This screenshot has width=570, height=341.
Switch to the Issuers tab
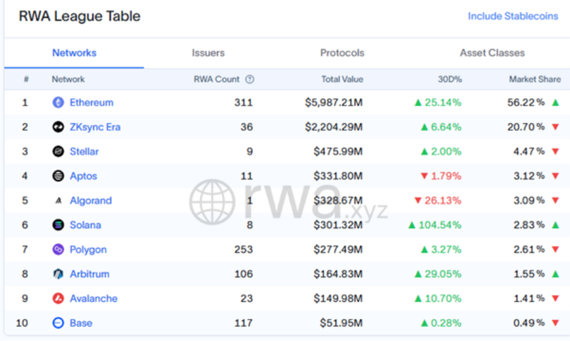(208, 53)
